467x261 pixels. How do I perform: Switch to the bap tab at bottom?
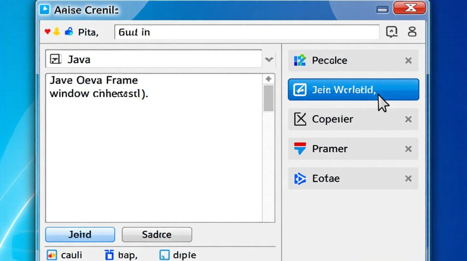121,255
